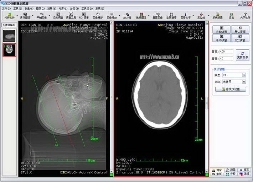
Task: Select the second axial brain thumbnail
Action: point(9,50)
